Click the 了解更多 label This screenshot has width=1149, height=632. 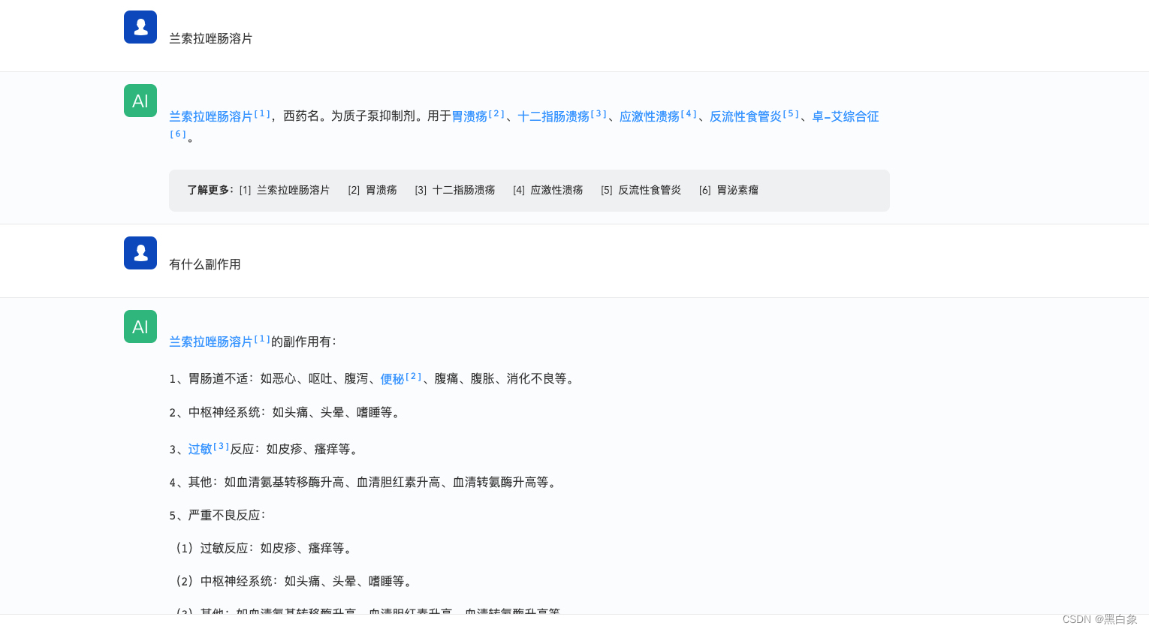click(210, 190)
